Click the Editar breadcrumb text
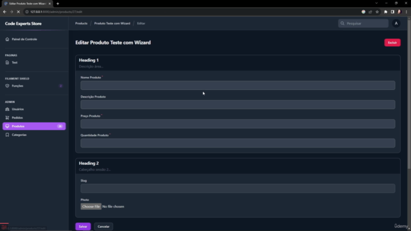This screenshot has height=231, width=411. (141, 23)
